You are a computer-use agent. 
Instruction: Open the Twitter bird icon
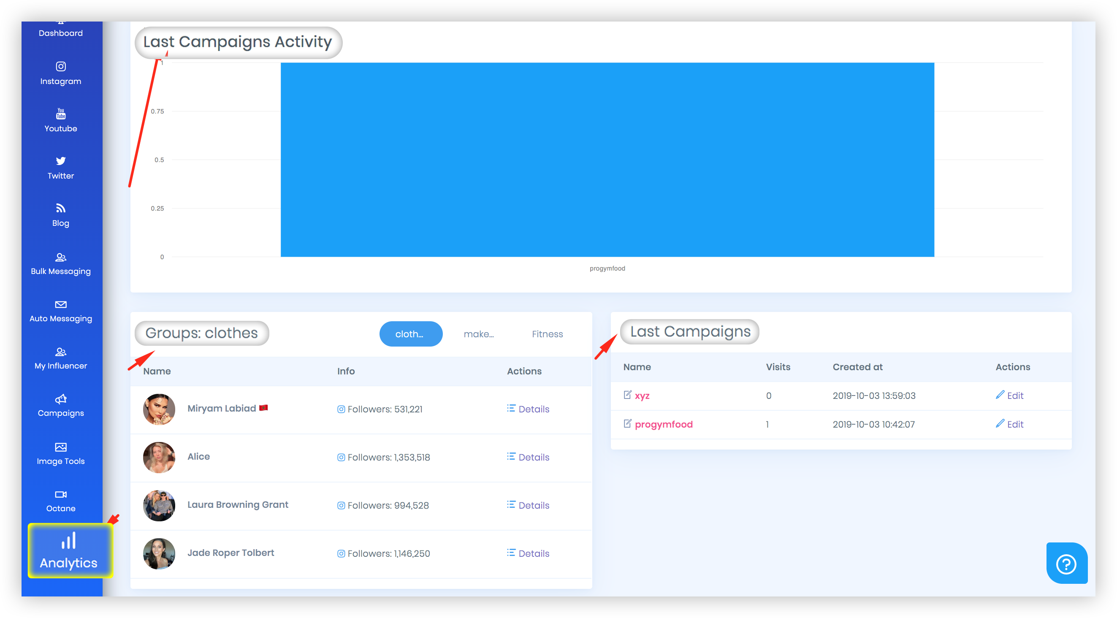[x=61, y=161]
